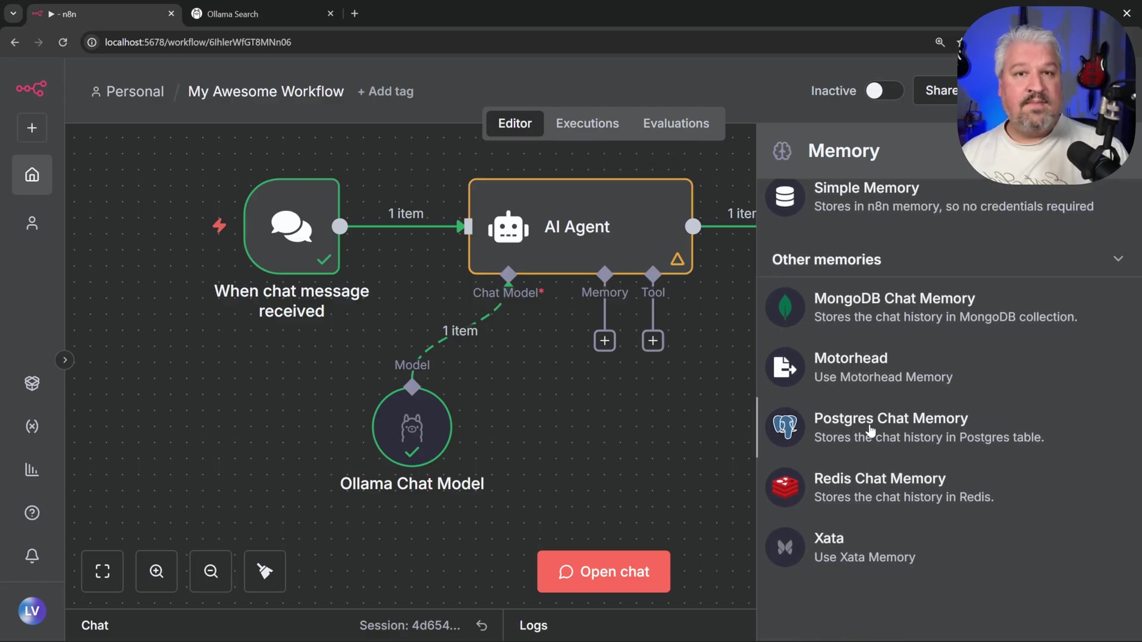
Task: Switch to the Evaluations tab
Action: point(676,123)
